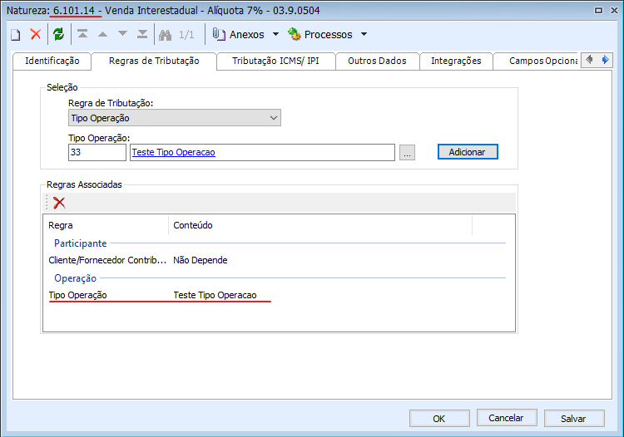624x437 pixels.
Task: Click the Salvar button
Action: [x=572, y=418]
